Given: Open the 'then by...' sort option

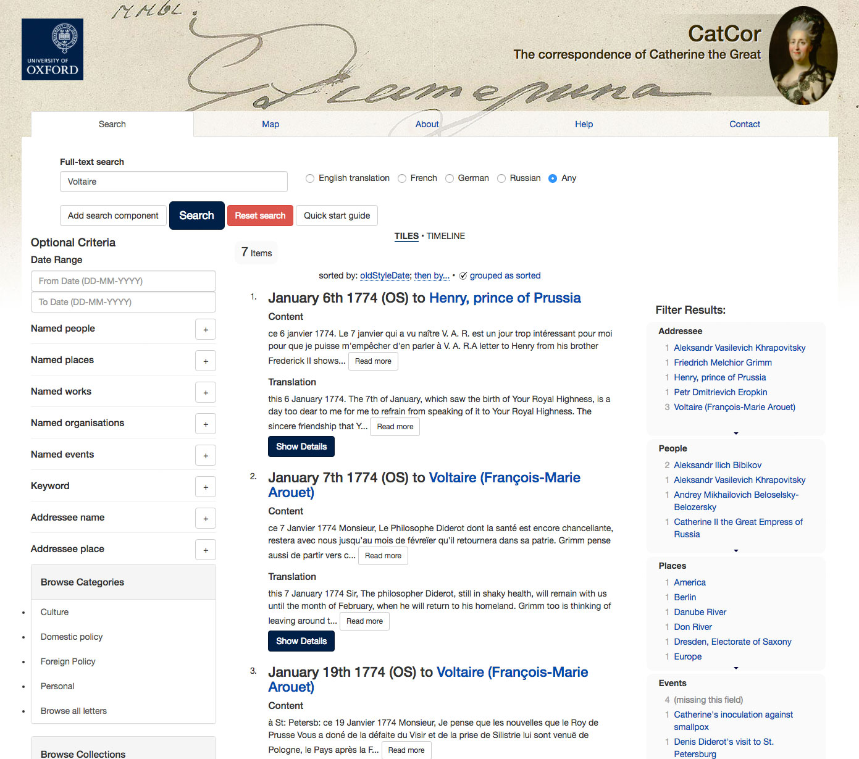Looking at the screenshot, I should [x=432, y=275].
